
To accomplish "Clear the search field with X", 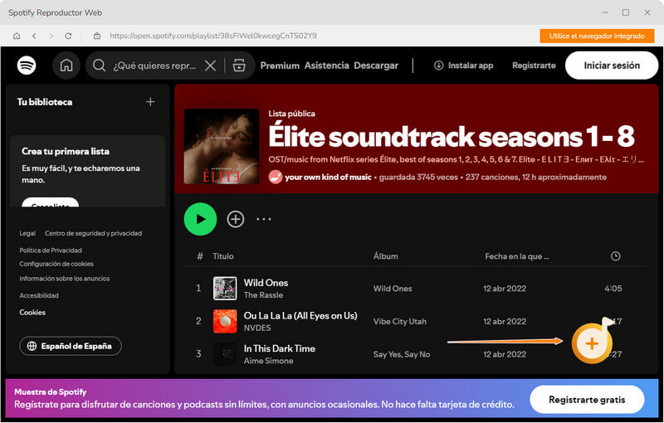I will point(210,66).
